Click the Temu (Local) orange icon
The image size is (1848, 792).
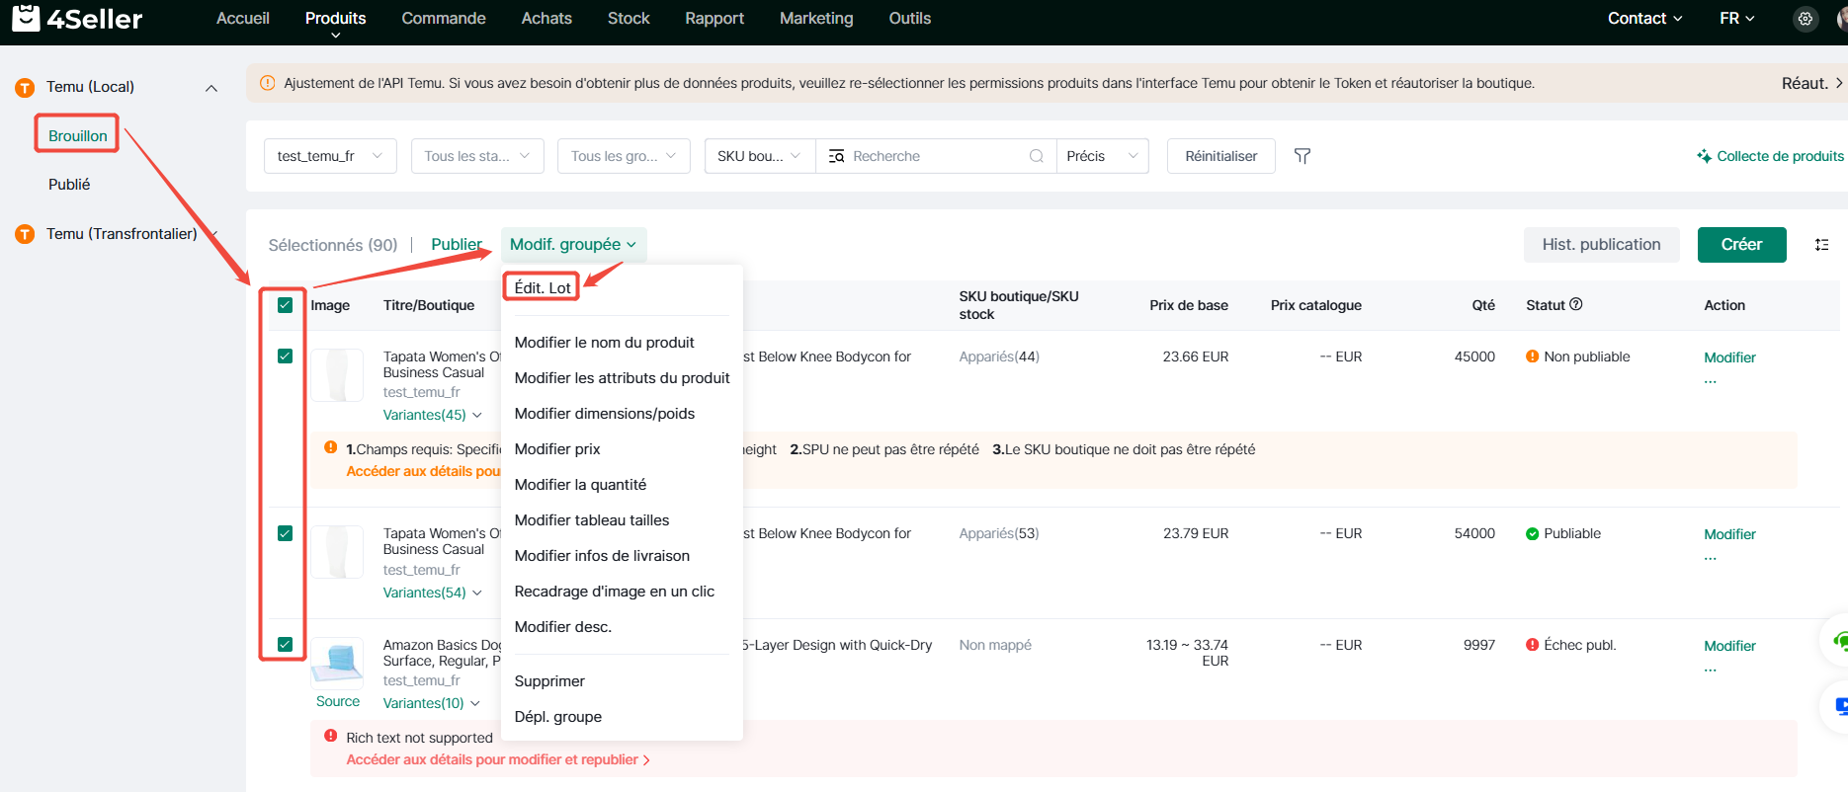[x=25, y=88]
